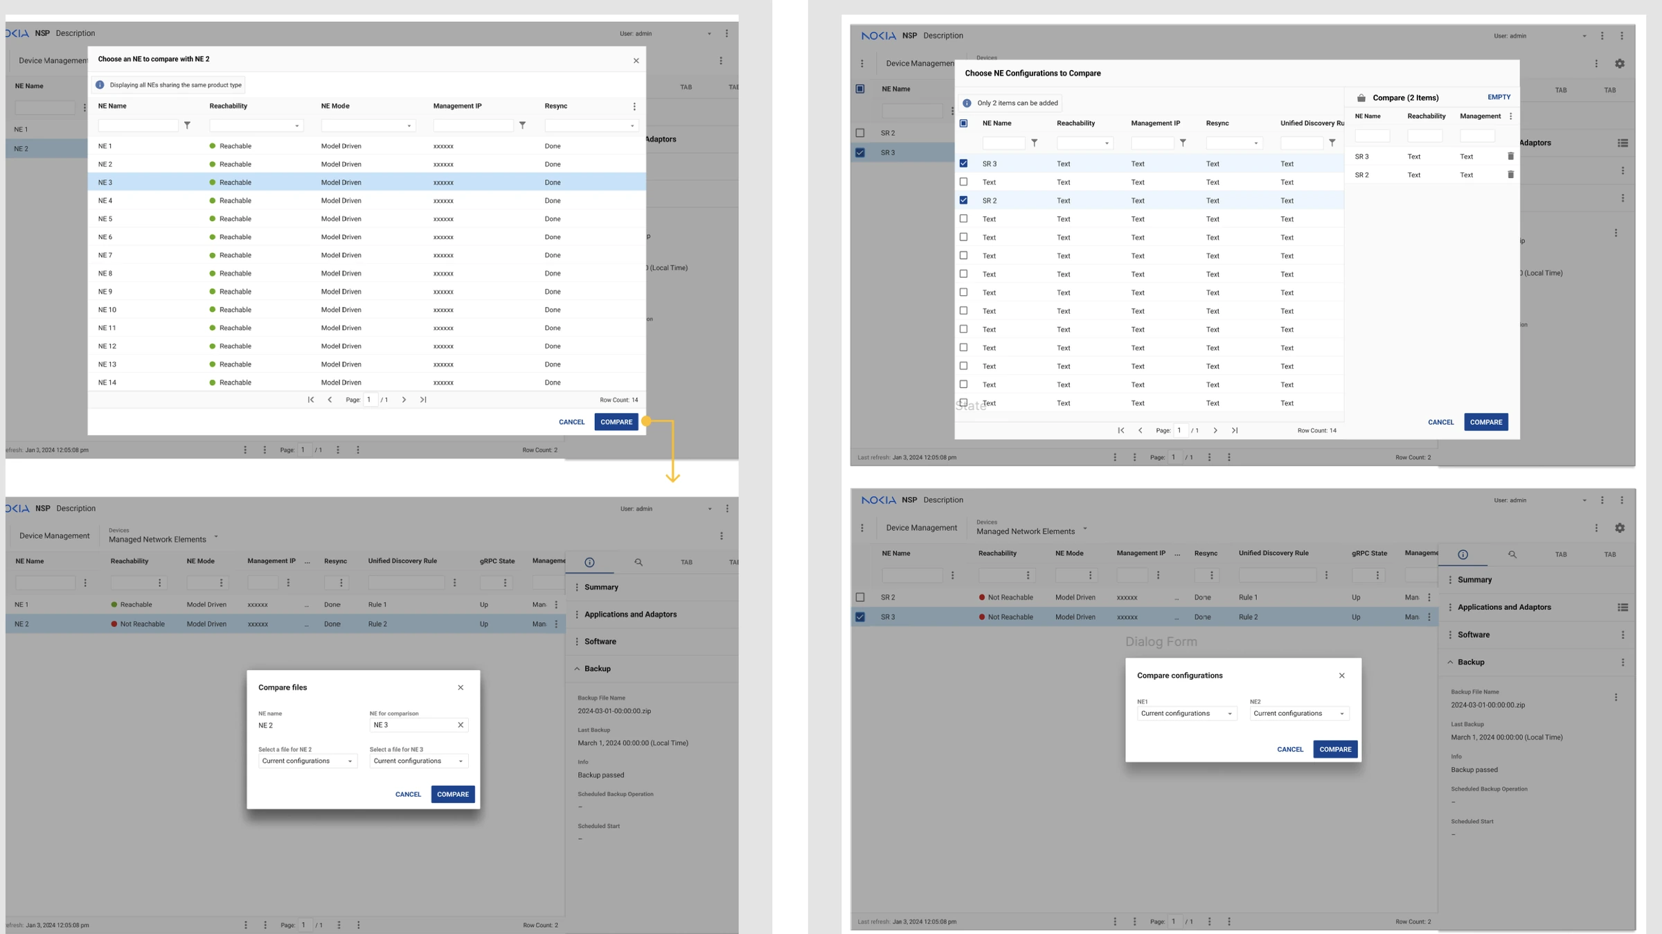Check SR 2 row in Compare configurations window
Image resolution: width=1662 pixels, height=934 pixels.
(x=860, y=597)
